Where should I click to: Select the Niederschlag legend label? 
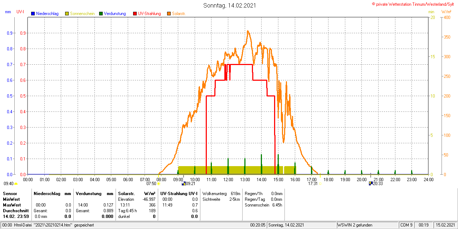[x=47, y=14]
